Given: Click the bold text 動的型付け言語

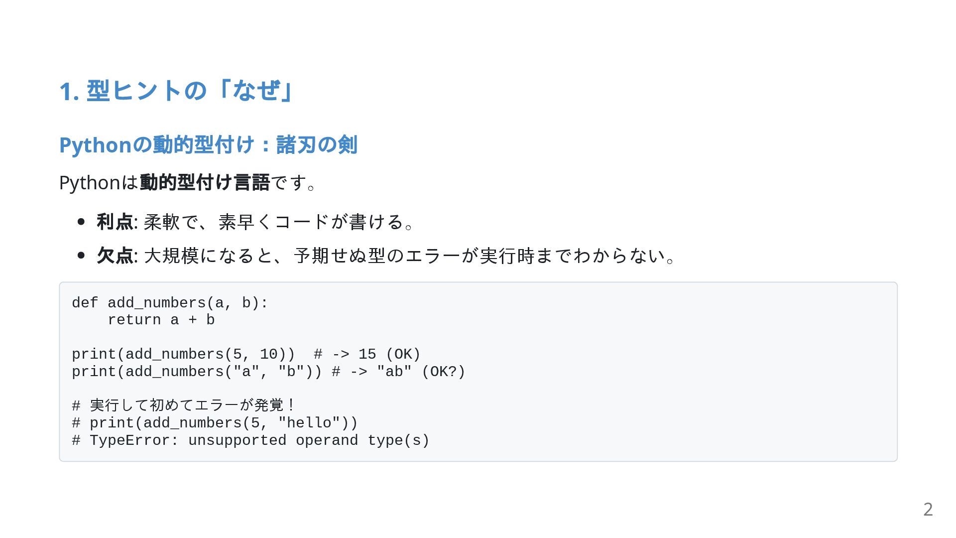Looking at the screenshot, I should tap(205, 182).
